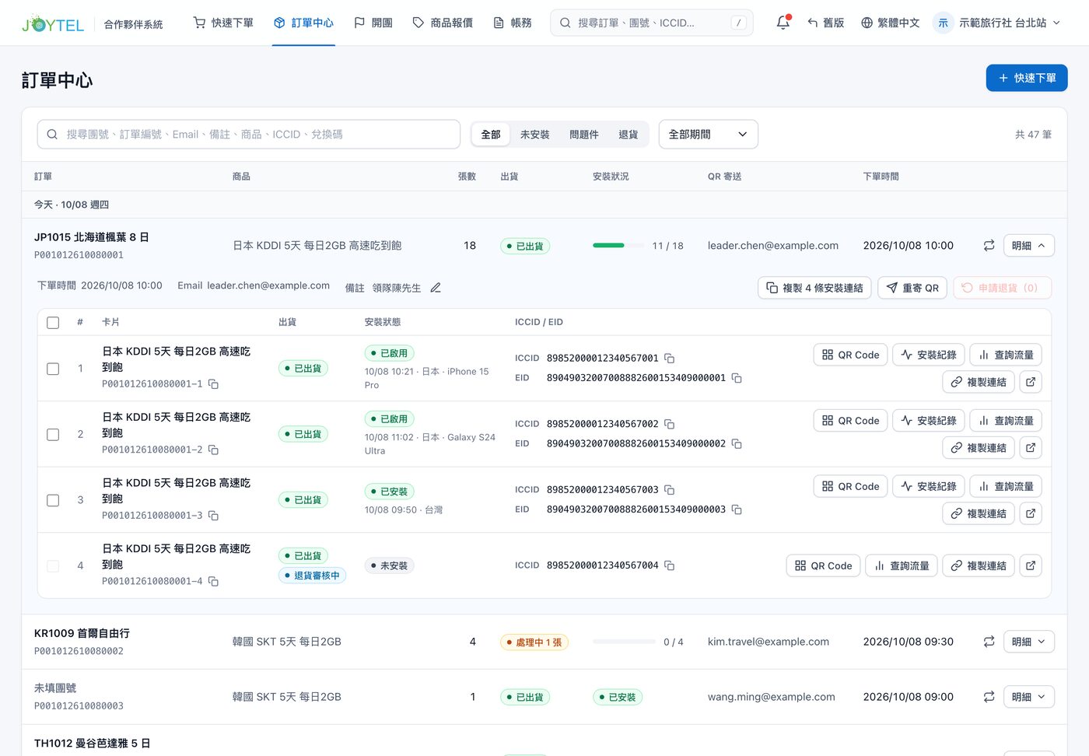Expand 明細 for KR1009 order

coord(1028,642)
